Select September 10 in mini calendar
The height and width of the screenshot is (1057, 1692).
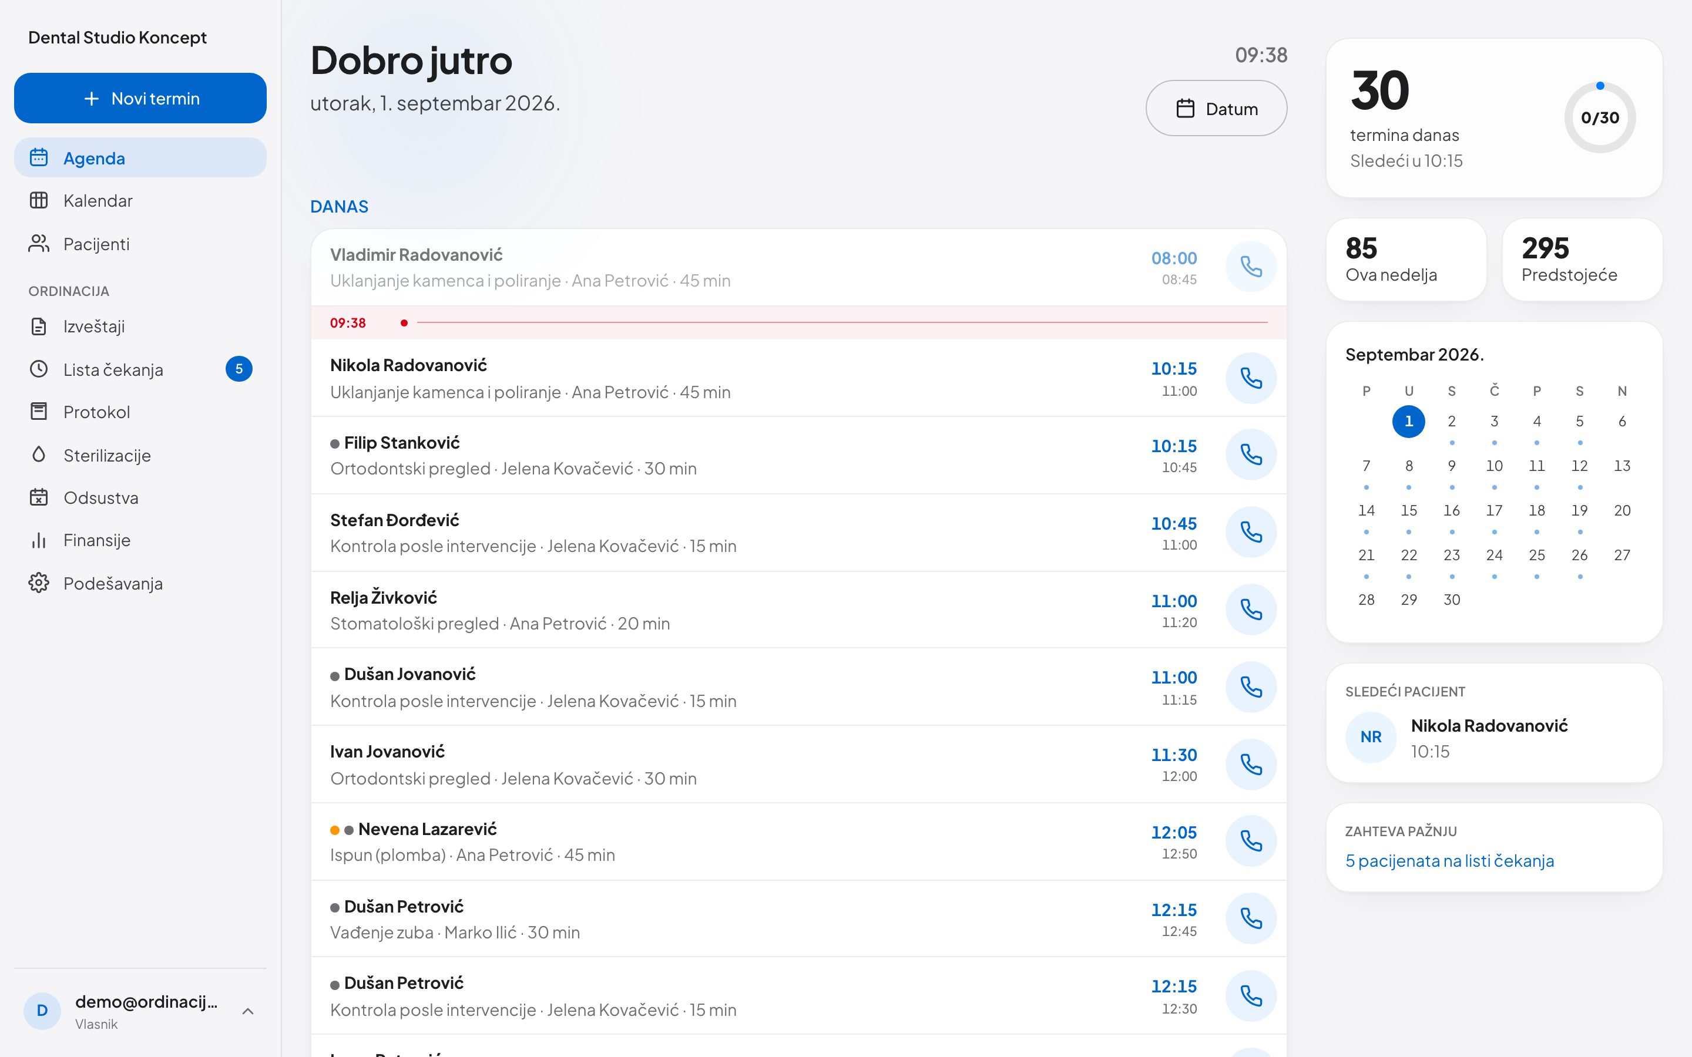1494,466
